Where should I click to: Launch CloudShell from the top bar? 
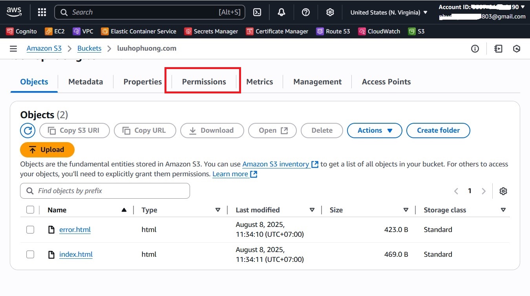pyautogui.click(x=257, y=12)
